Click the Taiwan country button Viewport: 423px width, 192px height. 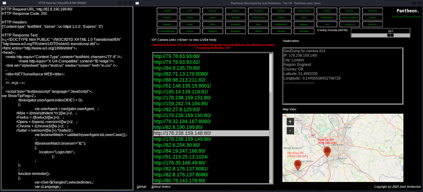(x=281, y=17)
